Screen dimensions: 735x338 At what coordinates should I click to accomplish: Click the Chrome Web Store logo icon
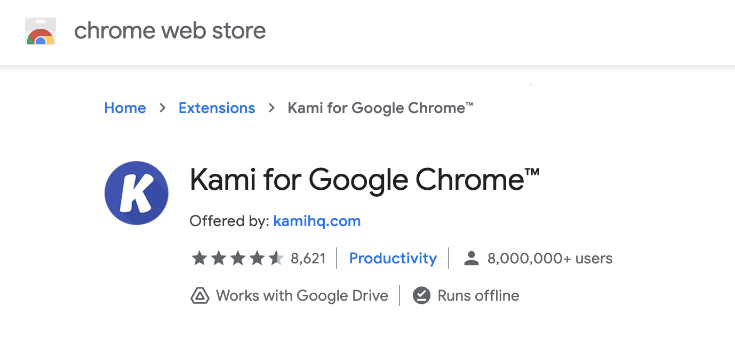click(40, 31)
